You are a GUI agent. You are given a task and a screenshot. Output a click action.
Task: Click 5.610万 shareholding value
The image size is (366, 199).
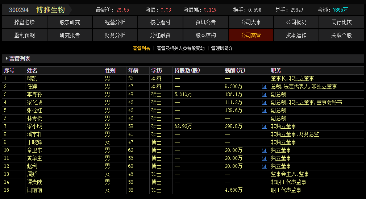(x=183, y=94)
